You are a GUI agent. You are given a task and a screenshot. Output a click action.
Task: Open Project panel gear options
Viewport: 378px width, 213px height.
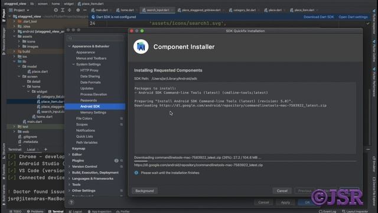(78, 10)
